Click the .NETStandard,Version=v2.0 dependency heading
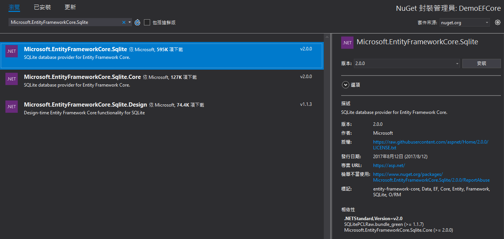This screenshot has height=239, width=504. point(373,219)
